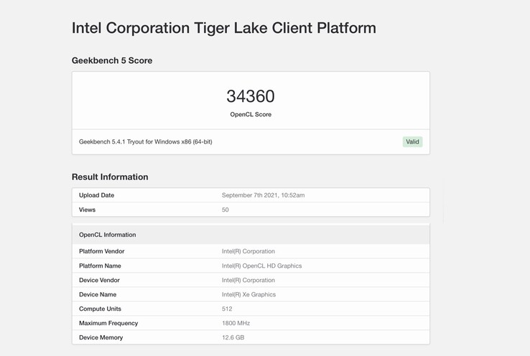Viewport: 530px width, 356px height.
Task: Select the 12.6 GB memory value
Action: pyautogui.click(x=233, y=337)
